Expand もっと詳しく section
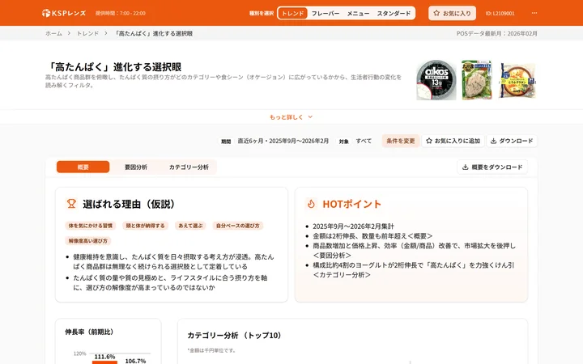The height and width of the screenshot is (364, 583). (291, 117)
